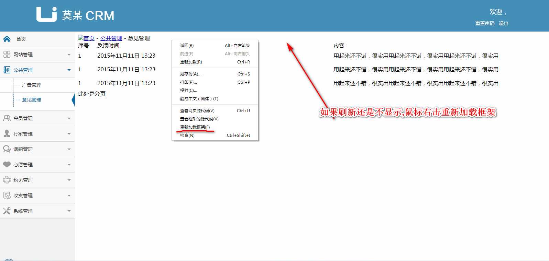Viewport: 549px width, 261px height.
Task: Expand the 会员管理 dropdown arrow
Action: [x=69, y=118]
